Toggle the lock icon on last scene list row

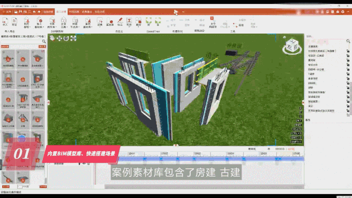348,111
